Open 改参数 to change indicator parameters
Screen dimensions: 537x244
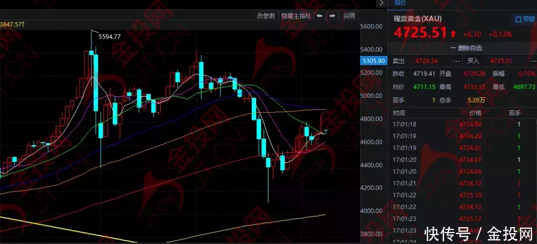pos(266,16)
